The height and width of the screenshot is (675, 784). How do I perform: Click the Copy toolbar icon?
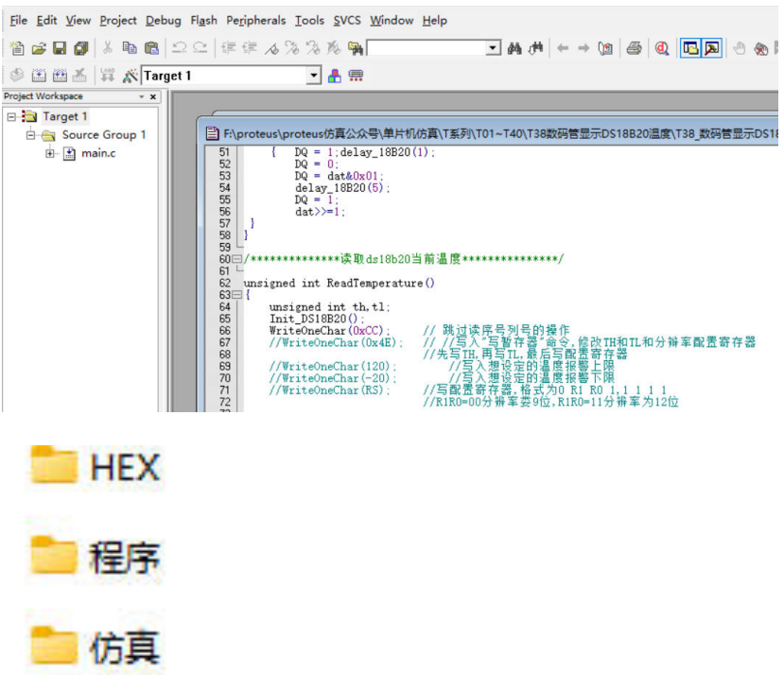point(129,48)
